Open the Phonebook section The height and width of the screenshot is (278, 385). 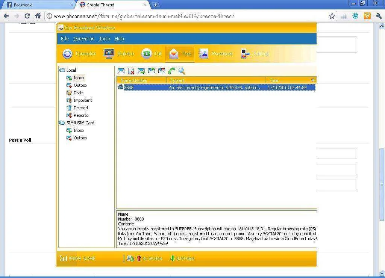215,53
